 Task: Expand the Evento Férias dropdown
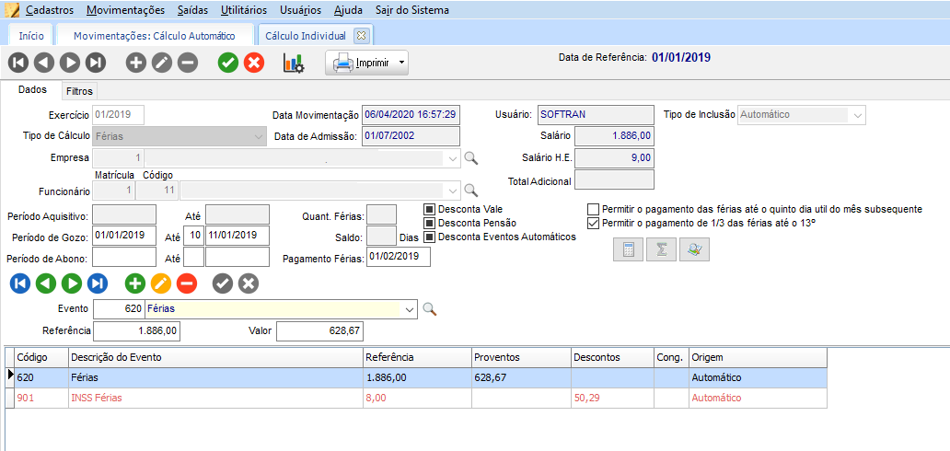[x=410, y=309]
